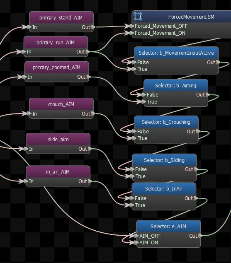
Task: Click the 'AIM_OFF' label text
Action: (150, 236)
